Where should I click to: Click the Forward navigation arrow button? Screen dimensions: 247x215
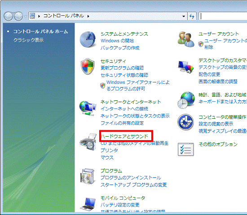click(x=18, y=16)
